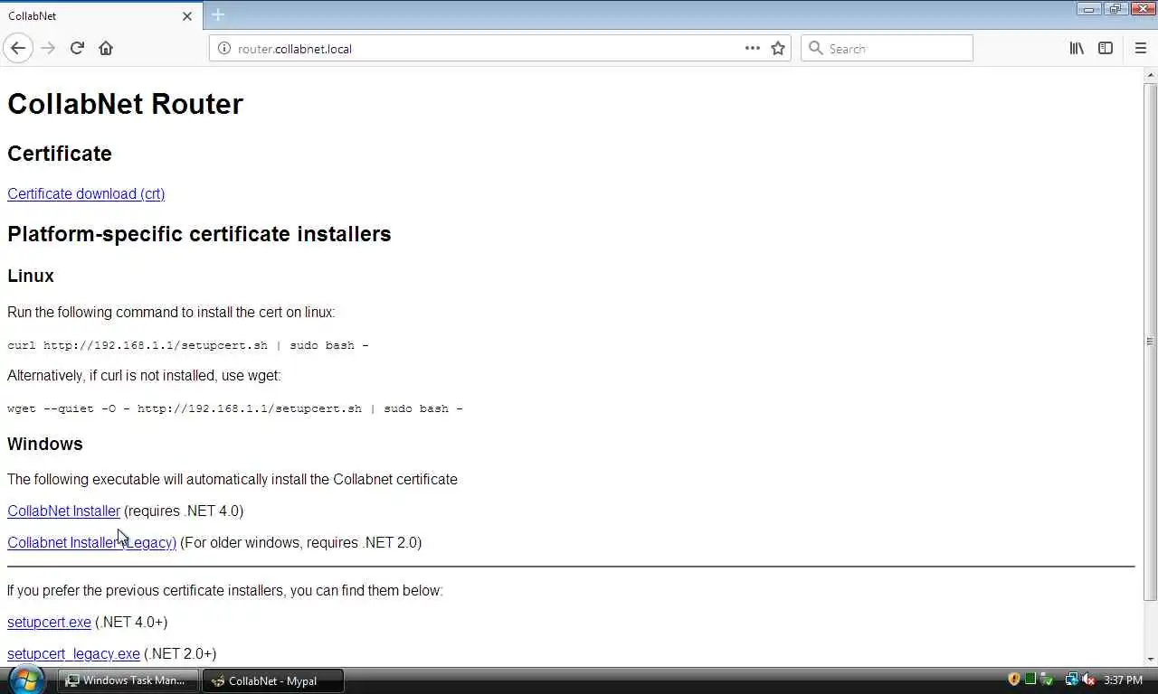The height and width of the screenshot is (694, 1158).
Task: Open the security shield tray icon
Action: (1014, 680)
